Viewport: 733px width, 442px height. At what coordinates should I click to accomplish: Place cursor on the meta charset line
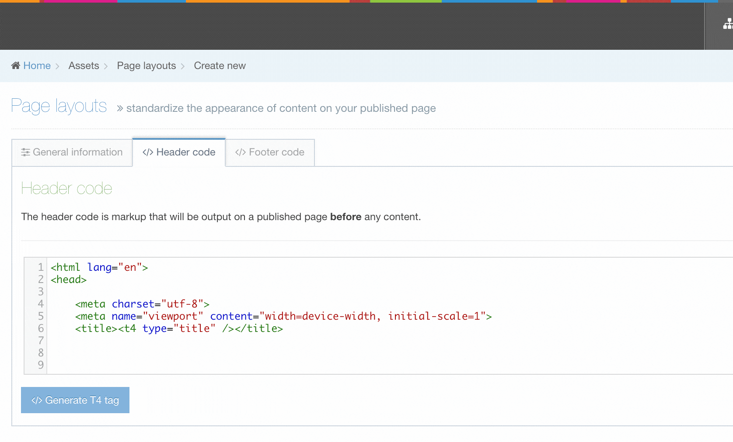pyautogui.click(x=142, y=304)
